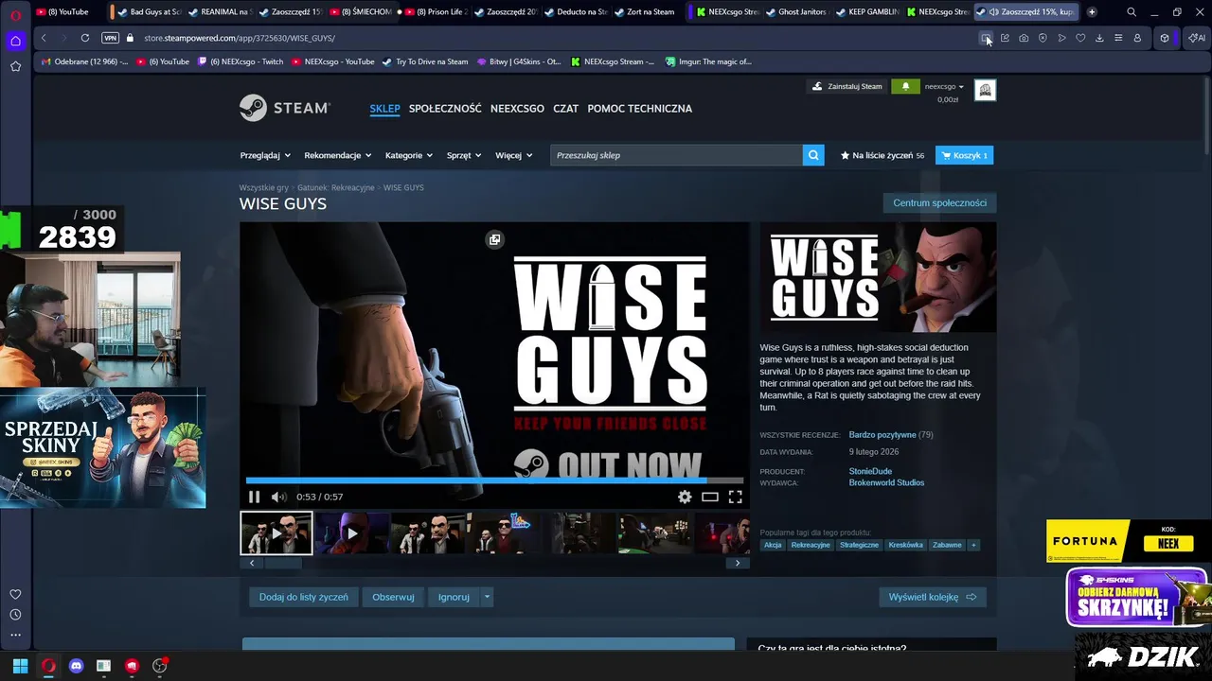
Task: Open Brokenworld Studios publisher link
Action: (x=886, y=482)
